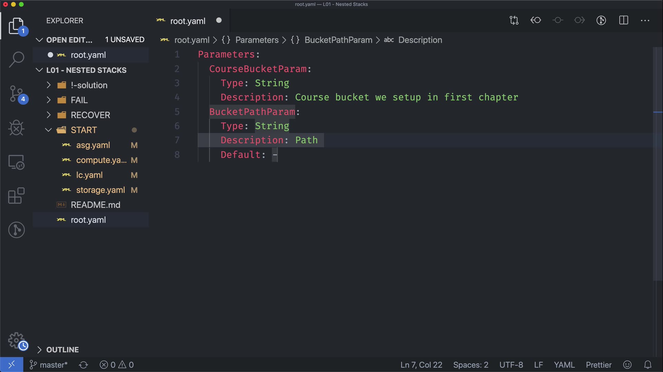Click the master branch indicator
This screenshot has width=663, height=372.
(x=49, y=365)
